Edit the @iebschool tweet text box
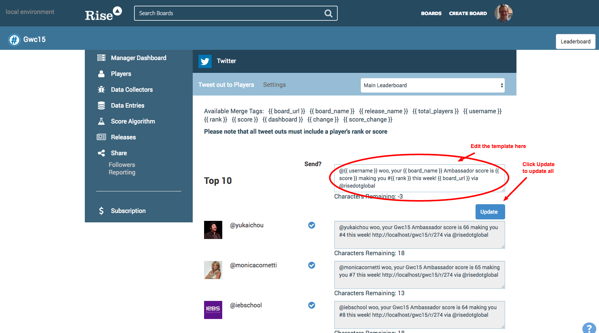This screenshot has width=599, height=333. coord(420,315)
